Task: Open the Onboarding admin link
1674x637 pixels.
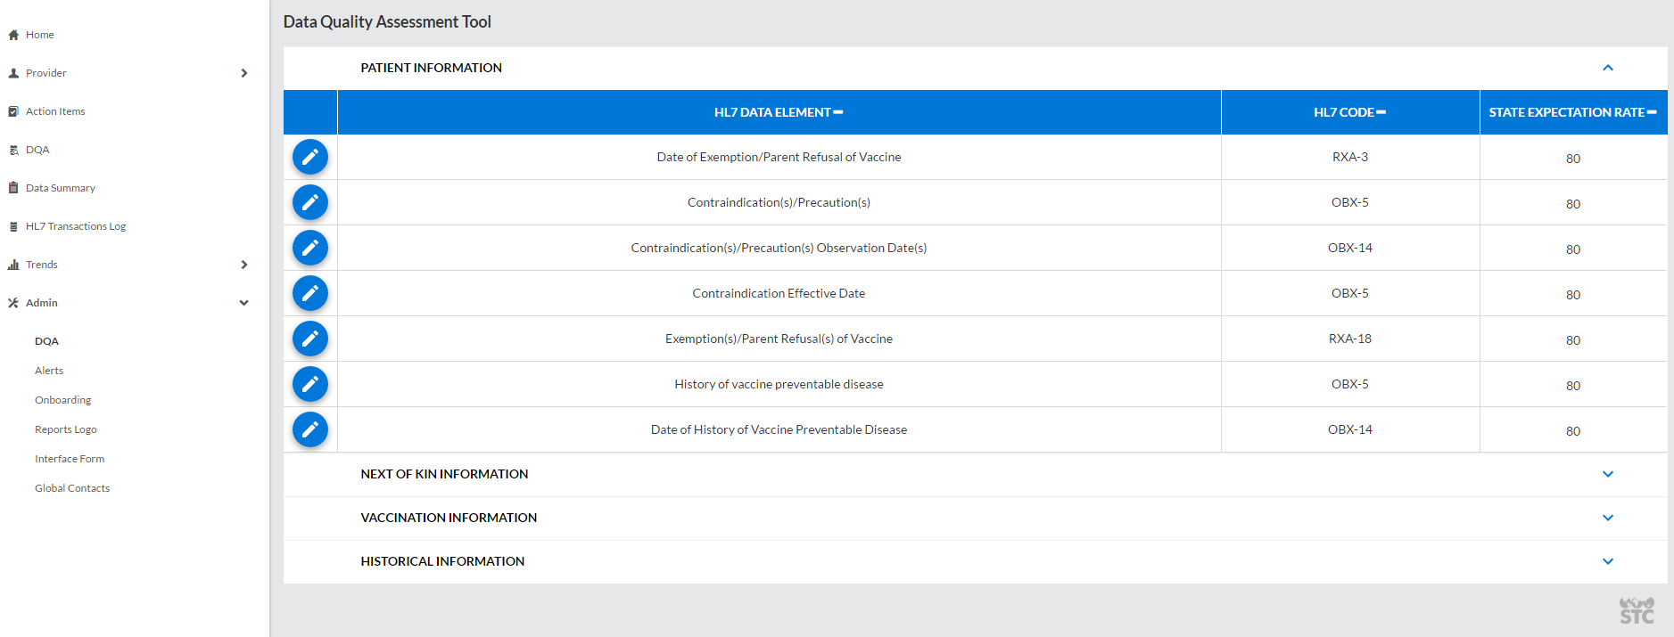Action: (x=62, y=400)
